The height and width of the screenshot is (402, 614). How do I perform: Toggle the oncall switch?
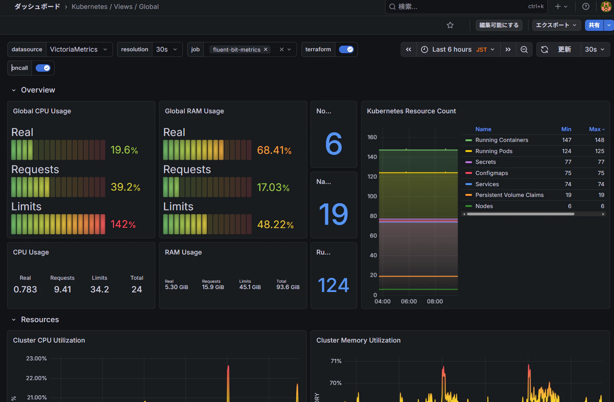tap(43, 68)
